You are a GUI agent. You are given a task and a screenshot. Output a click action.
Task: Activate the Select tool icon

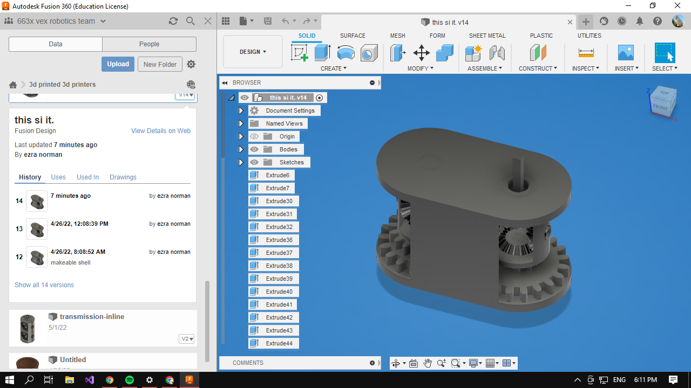[x=665, y=53]
